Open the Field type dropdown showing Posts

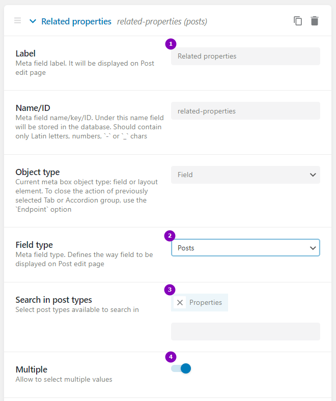coord(245,247)
